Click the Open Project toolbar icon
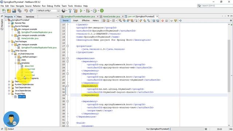The image size is (233, 131). tap(14, 11)
